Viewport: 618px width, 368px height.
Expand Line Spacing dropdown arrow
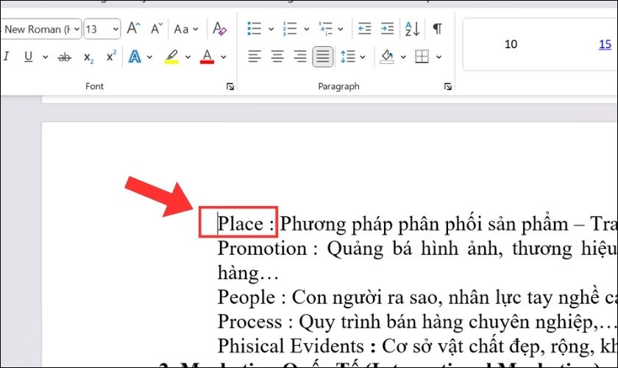coord(363,57)
